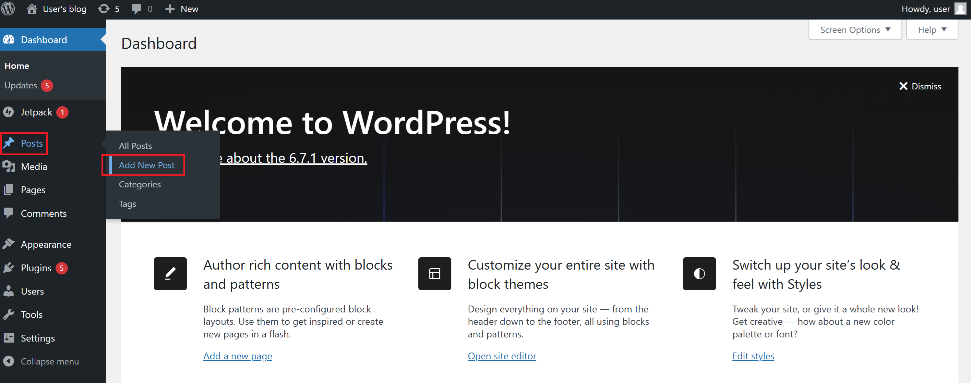Click the Tools wrench icon
The height and width of the screenshot is (383, 971).
tap(9, 314)
